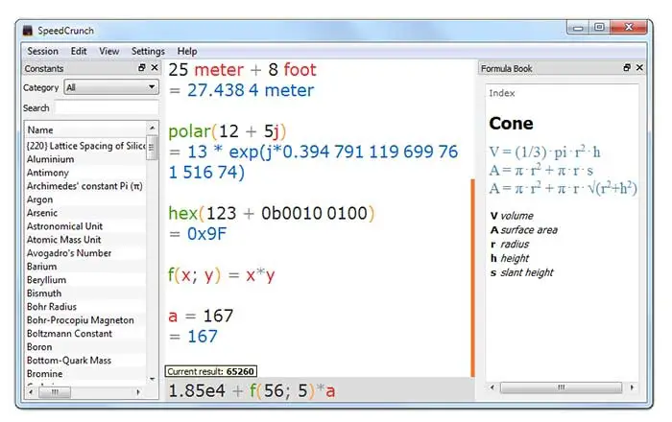Select Avogadro's Number constant
This screenshot has width=672, height=422.
(x=85, y=253)
